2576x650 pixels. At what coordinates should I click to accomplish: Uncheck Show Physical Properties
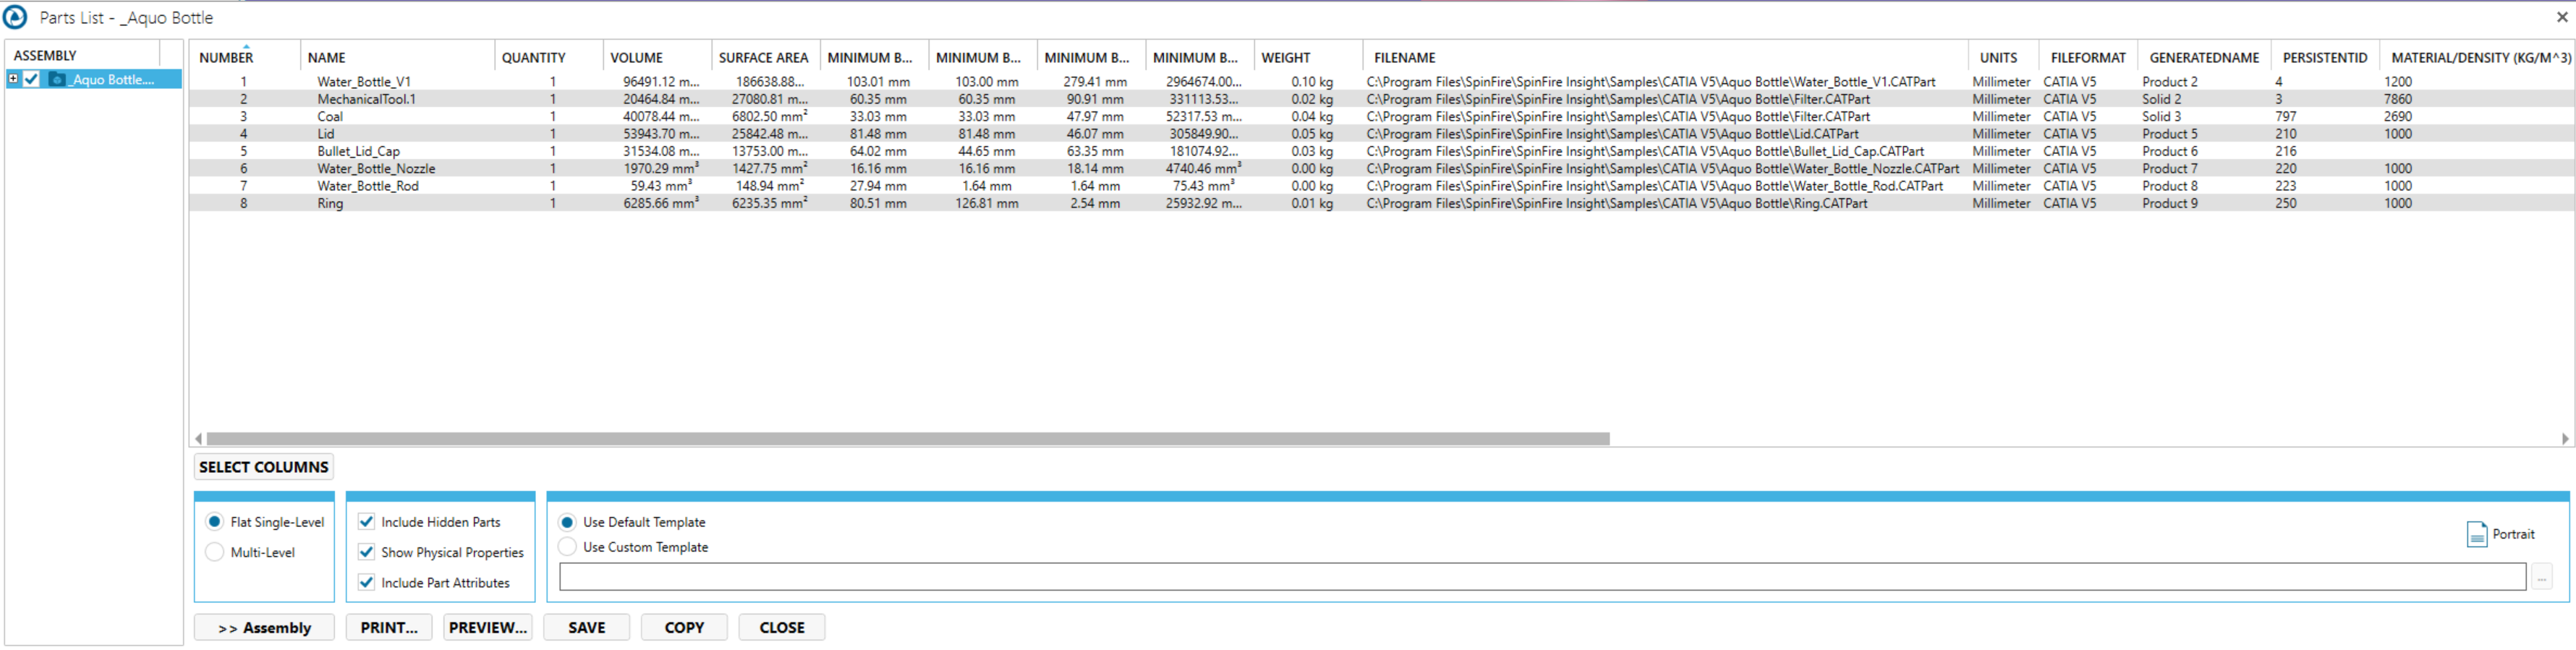pyautogui.click(x=366, y=552)
